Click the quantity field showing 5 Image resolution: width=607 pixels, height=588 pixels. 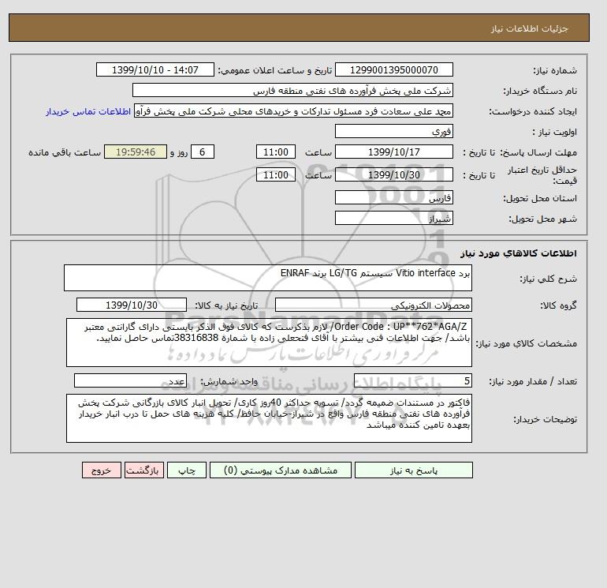(412, 380)
